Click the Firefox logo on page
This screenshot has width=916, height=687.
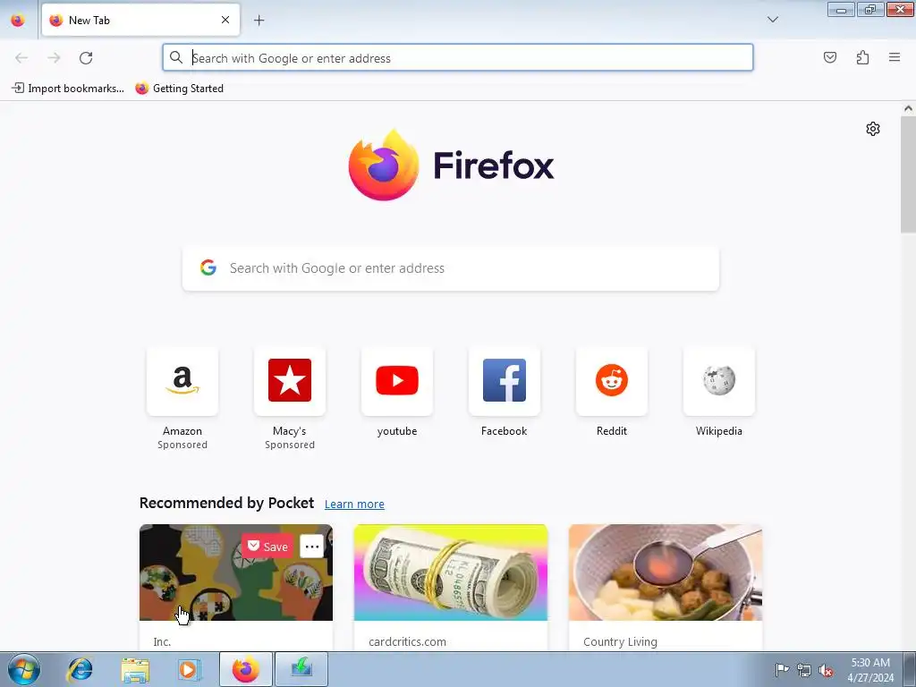451,165
